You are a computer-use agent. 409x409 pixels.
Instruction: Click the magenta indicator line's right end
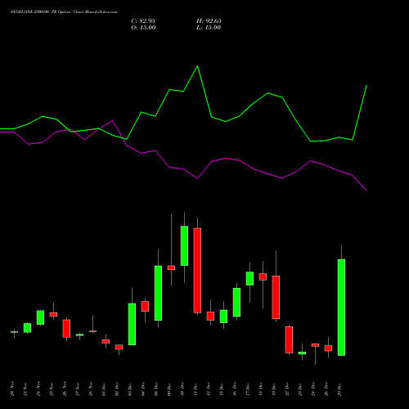pos(366,190)
